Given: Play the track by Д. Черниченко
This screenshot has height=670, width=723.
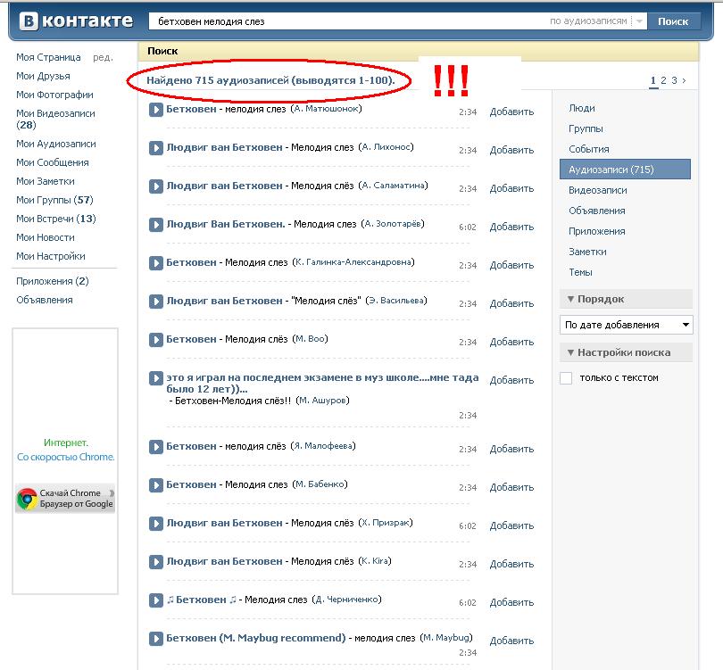Looking at the screenshot, I should pyautogui.click(x=155, y=600).
